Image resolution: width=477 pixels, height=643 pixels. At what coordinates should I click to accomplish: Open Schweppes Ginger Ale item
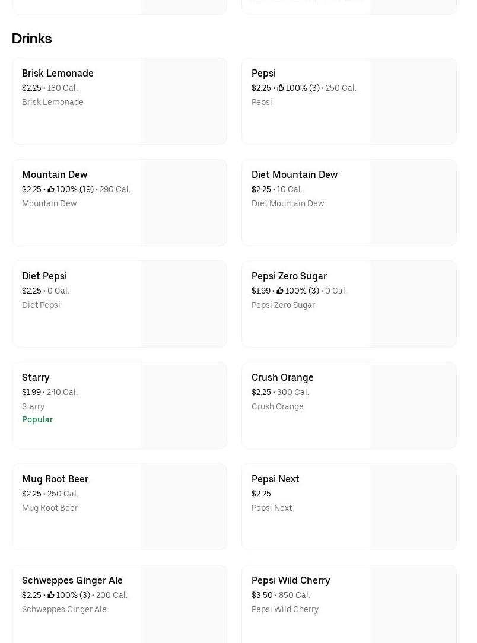click(72, 581)
